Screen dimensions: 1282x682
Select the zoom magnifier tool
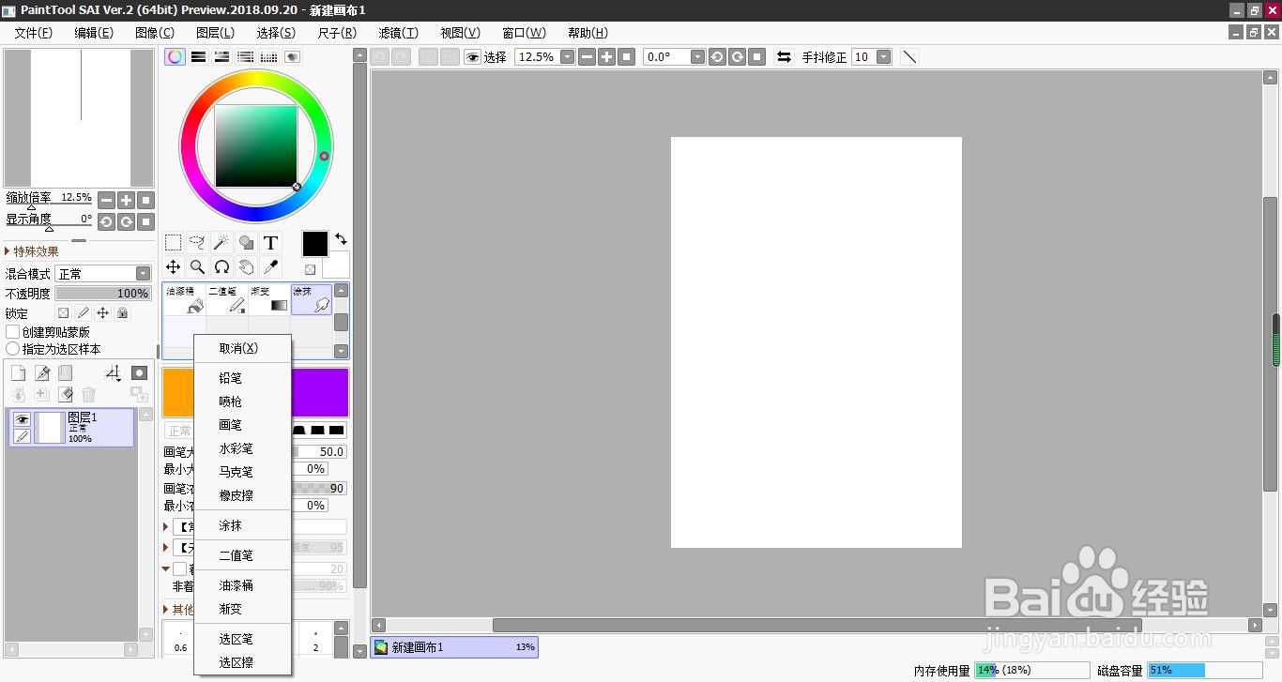click(x=197, y=267)
